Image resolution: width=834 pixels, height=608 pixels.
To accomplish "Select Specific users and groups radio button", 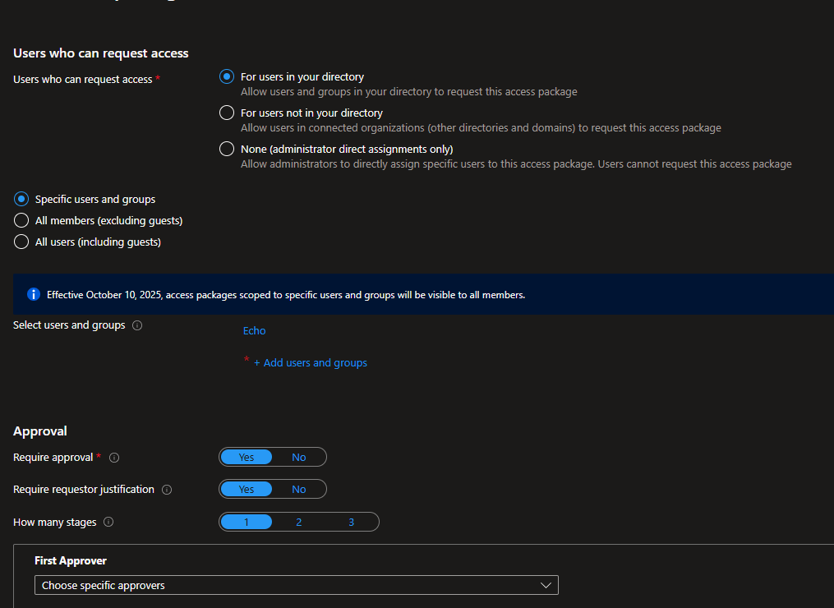I will pos(22,199).
